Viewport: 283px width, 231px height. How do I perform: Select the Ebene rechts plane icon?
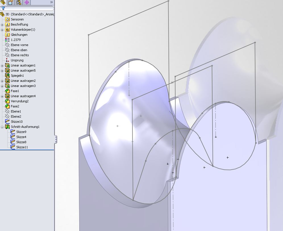pyautogui.click(x=7, y=55)
